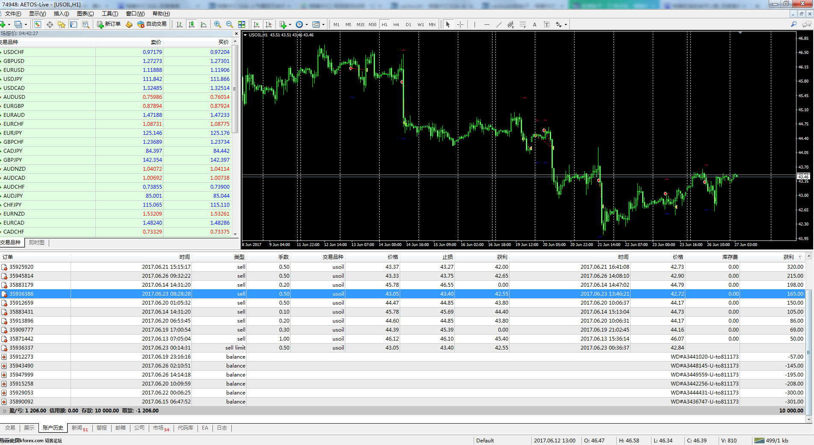Click the 自动交易 button
The height and width of the screenshot is (445, 814).
click(x=152, y=24)
